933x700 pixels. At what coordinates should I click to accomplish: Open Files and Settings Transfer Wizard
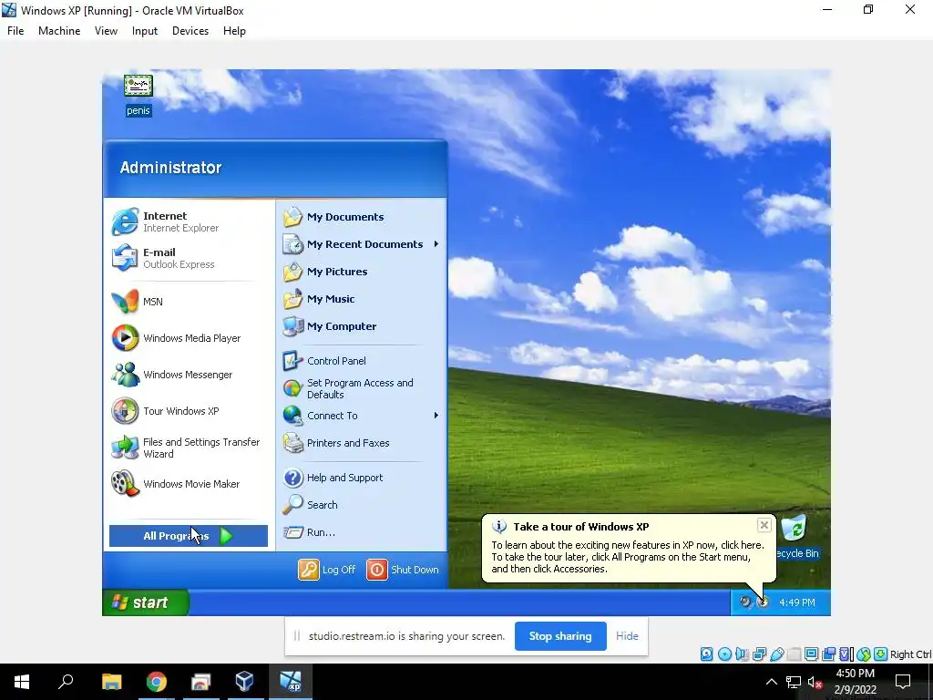tap(190, 448)
